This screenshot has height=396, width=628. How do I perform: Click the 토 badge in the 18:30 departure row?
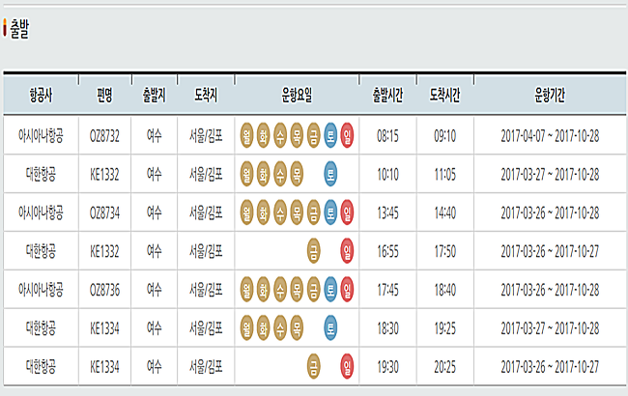[x=330, y=328]
